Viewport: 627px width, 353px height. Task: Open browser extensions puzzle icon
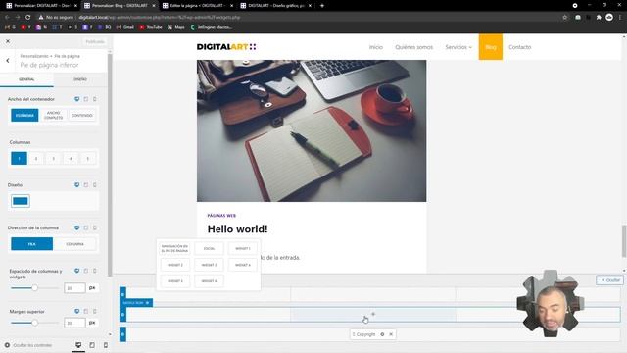599,18
